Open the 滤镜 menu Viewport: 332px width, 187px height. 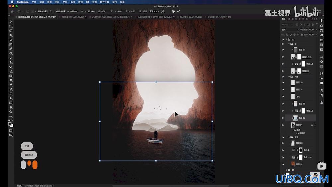pos(80,2)
